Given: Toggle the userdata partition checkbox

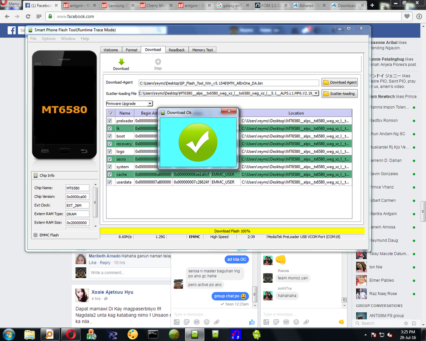Looking at the screenshot, I should [x=110, y=182].
